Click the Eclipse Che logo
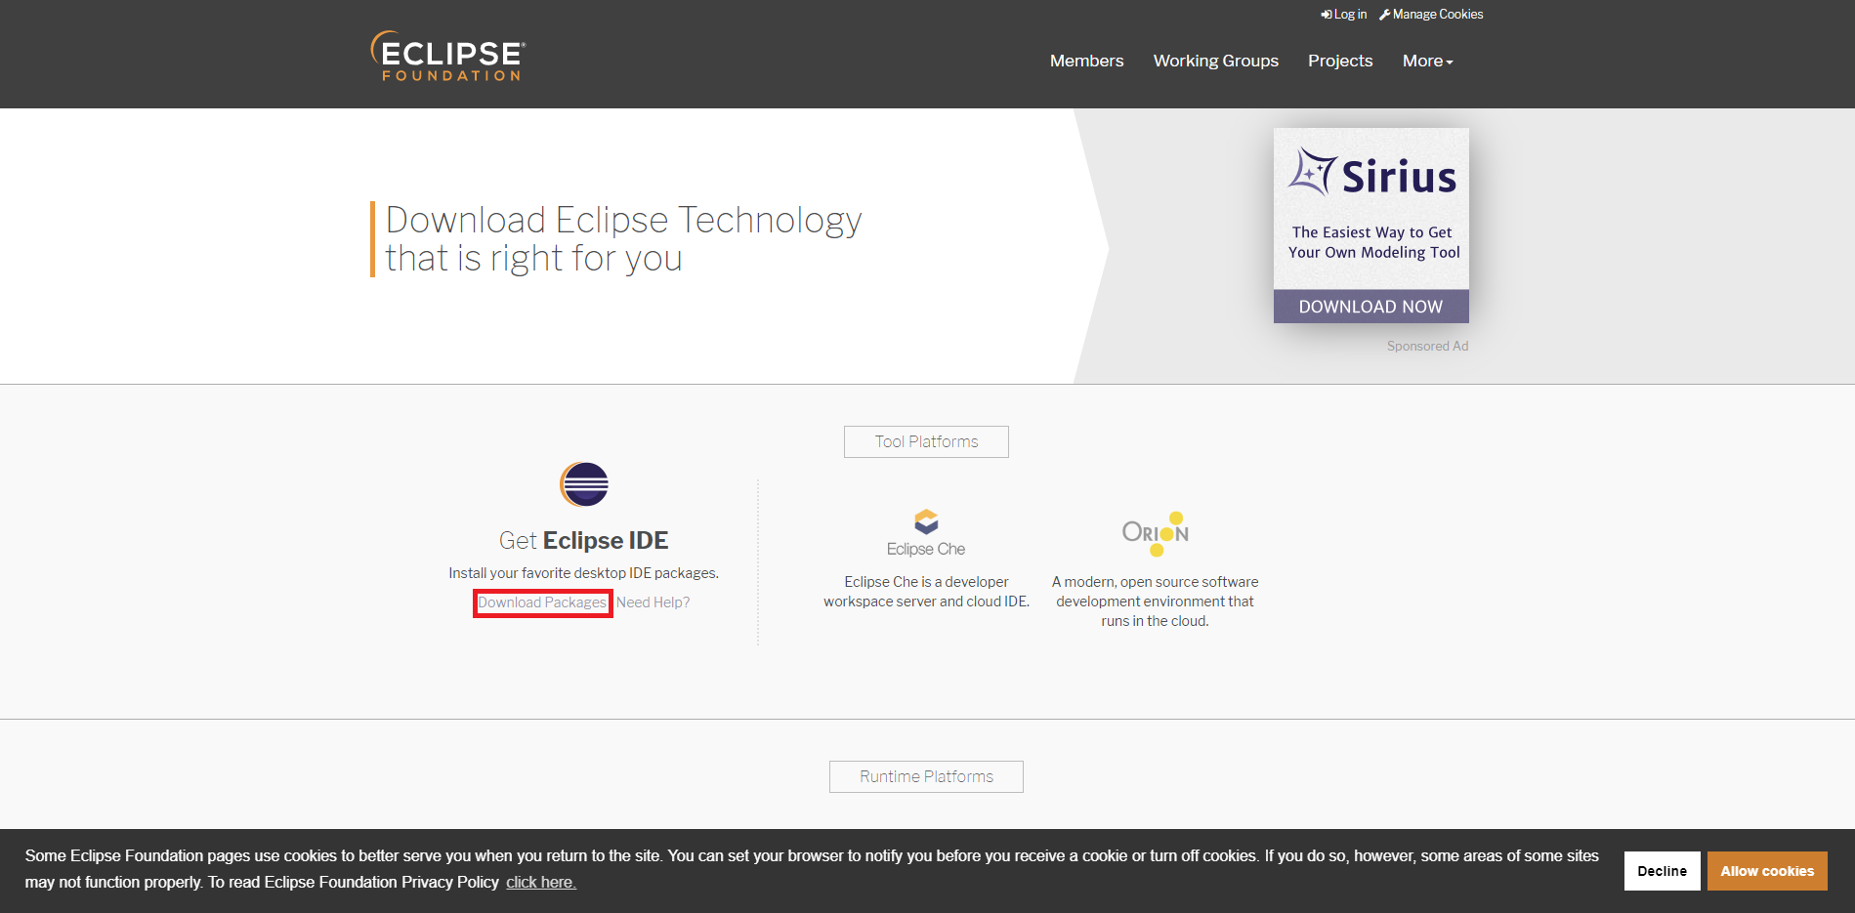The height and width of the screenshot is (913, 1855). point(926,533)
